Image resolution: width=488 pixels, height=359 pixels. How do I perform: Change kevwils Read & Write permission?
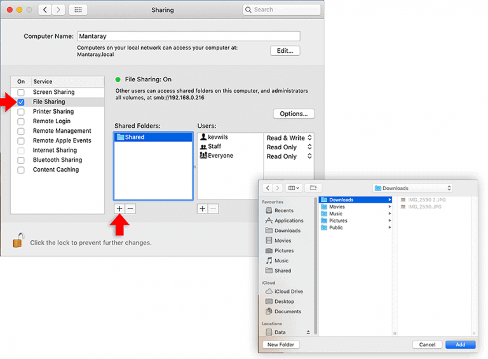click(x=289, y=138)
